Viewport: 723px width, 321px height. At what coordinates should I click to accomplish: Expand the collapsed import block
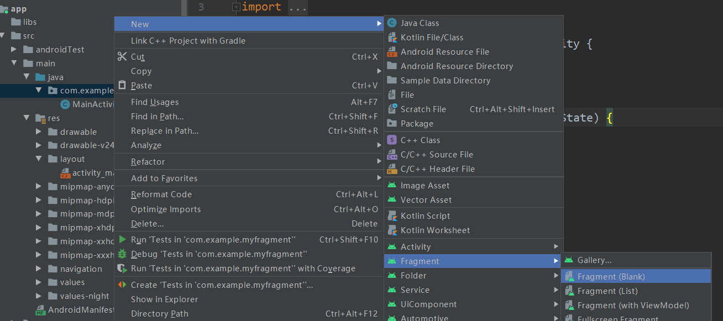236,7
